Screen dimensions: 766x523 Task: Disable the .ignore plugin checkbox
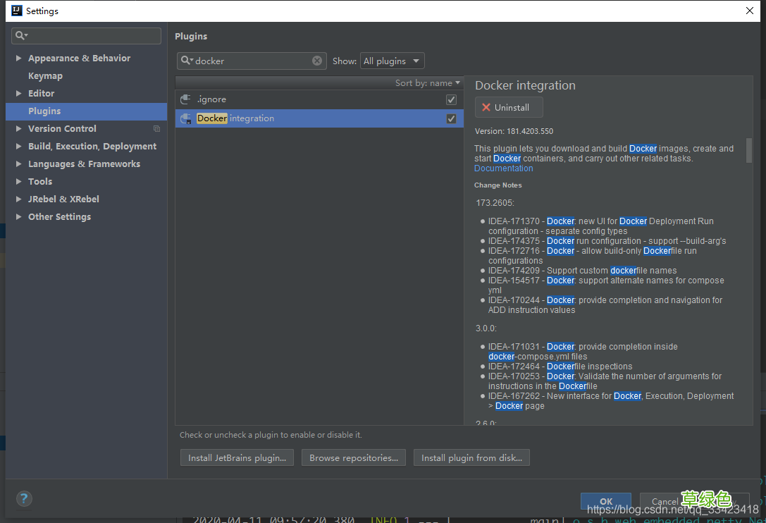click(452, 99)
